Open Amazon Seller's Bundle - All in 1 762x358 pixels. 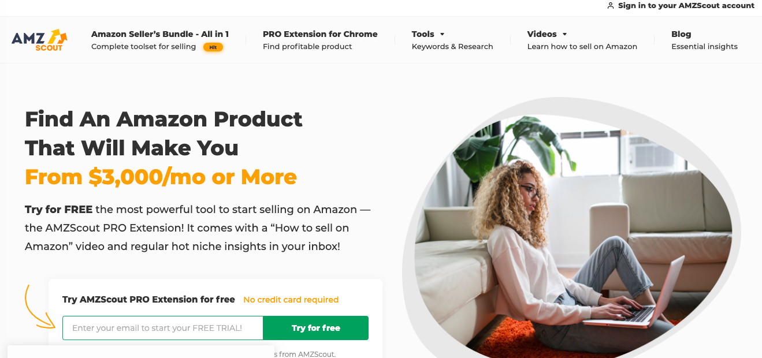coord(160,34)
